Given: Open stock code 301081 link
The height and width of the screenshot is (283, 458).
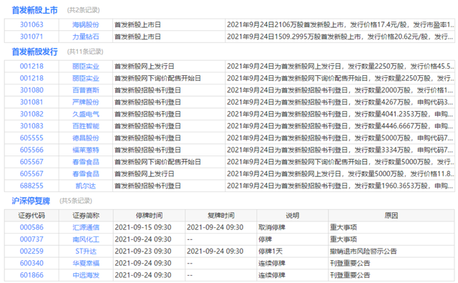Looking at the screenshot, I should point(31,102).
